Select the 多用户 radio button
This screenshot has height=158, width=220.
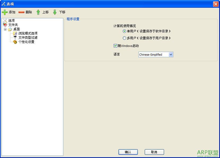124,38
